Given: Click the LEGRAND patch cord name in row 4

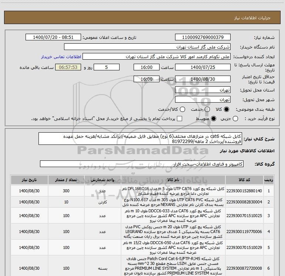Looking at the screenshot, I should pyautogui.click(x=173, y=232).
